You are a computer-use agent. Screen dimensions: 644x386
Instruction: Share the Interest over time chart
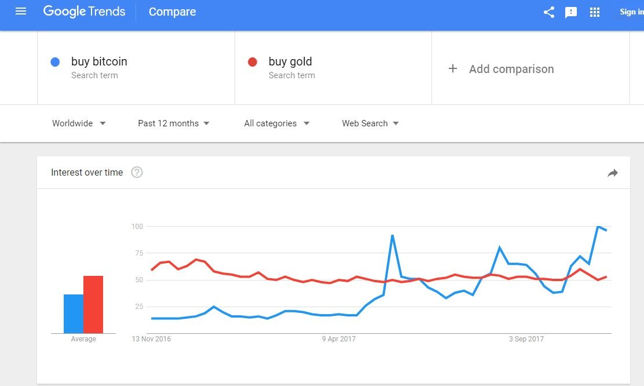pyautogui.click(x=613, y=173)
